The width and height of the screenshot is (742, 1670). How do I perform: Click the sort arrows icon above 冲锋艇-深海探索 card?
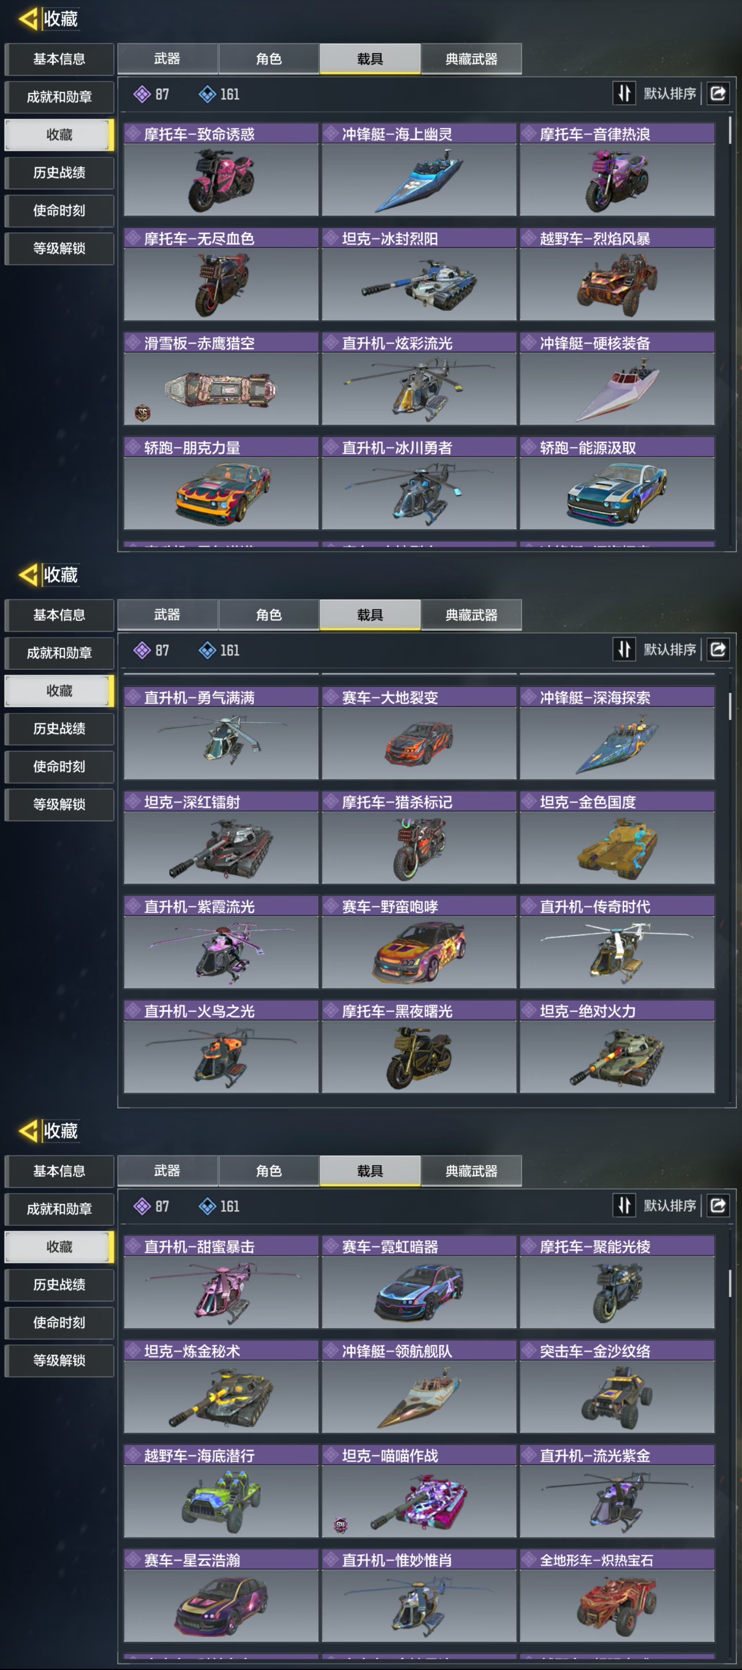(624, 649)
